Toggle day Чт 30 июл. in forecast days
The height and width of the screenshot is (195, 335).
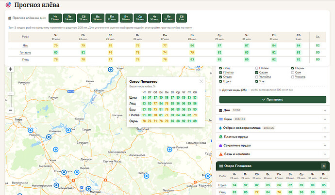point(154,18)
